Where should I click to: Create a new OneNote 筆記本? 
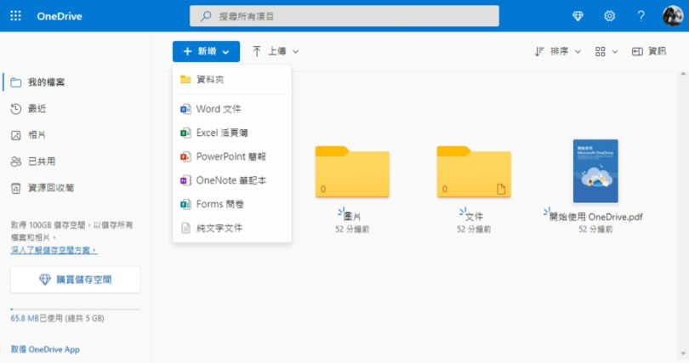point(232,180)
